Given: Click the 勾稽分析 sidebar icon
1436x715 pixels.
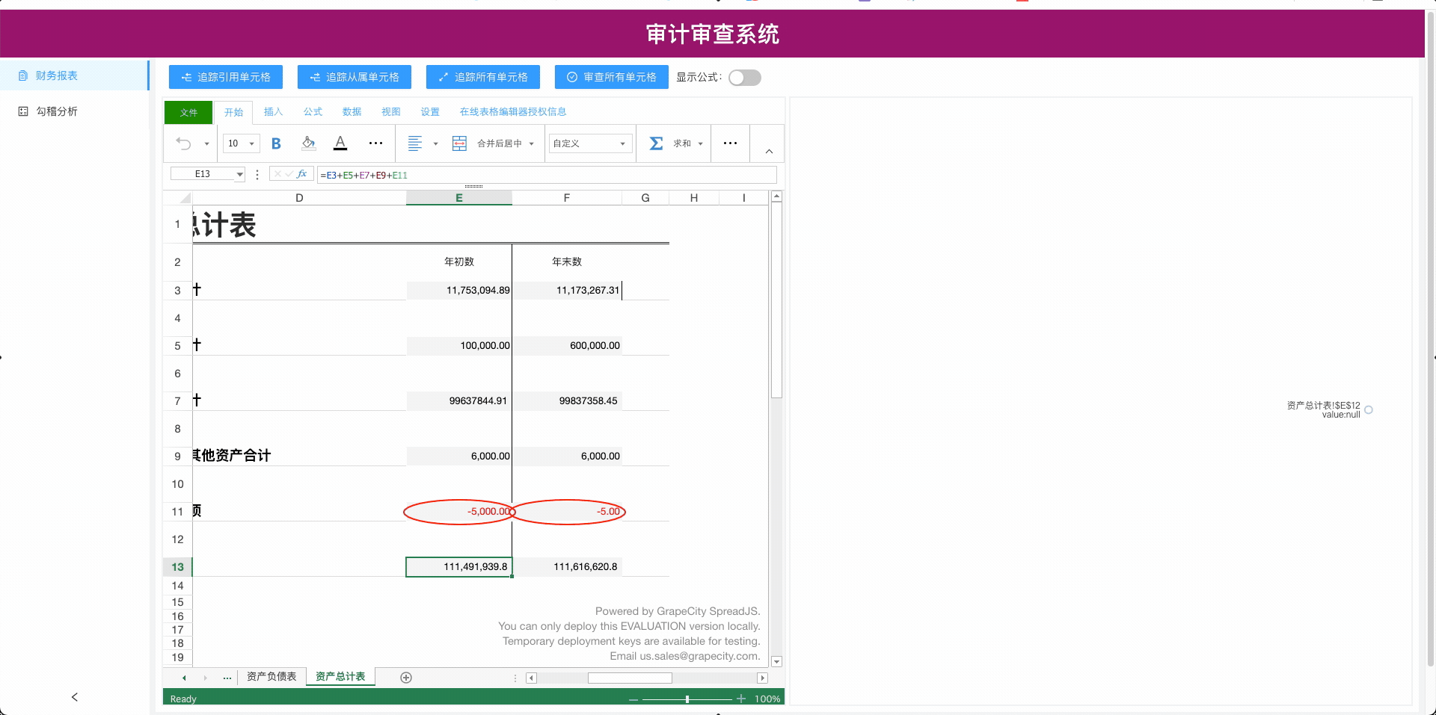Looking at the screenshot, I should coord(23,111).
